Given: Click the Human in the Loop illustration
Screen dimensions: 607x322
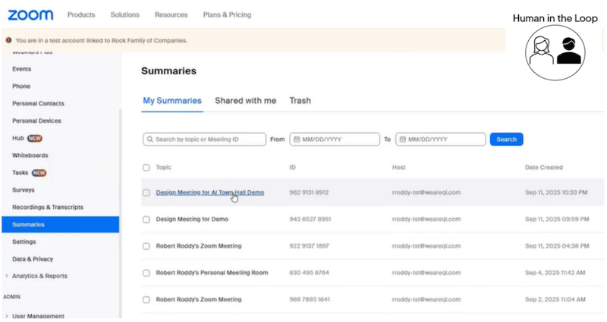Looking at the screenshot, I should click(555, 53).
